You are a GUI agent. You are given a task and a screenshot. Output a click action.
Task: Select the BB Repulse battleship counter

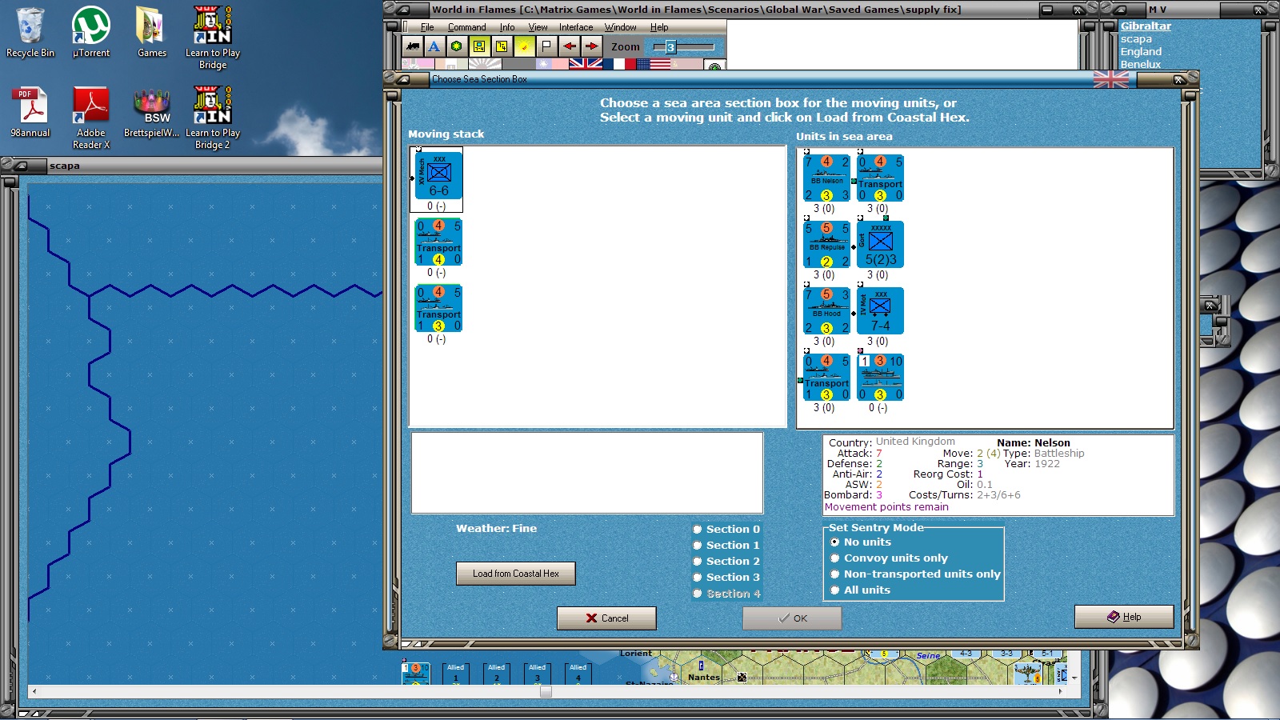pos(826,245)
